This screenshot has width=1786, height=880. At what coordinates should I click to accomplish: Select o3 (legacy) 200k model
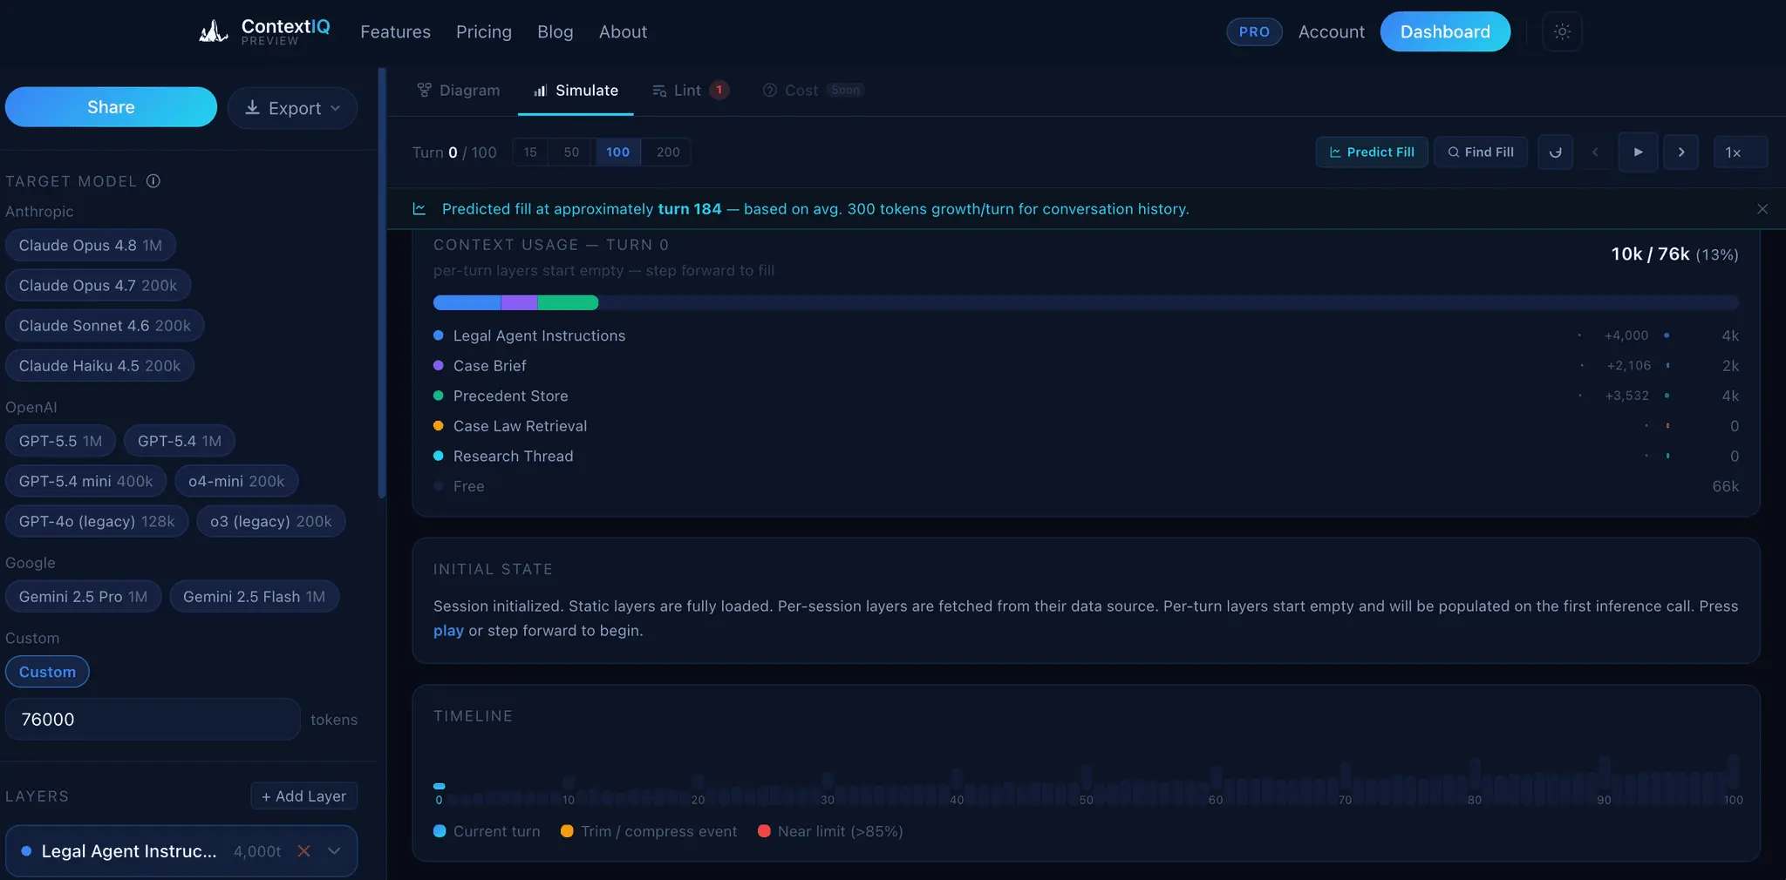pyautogui.click(x=271, y=521)
